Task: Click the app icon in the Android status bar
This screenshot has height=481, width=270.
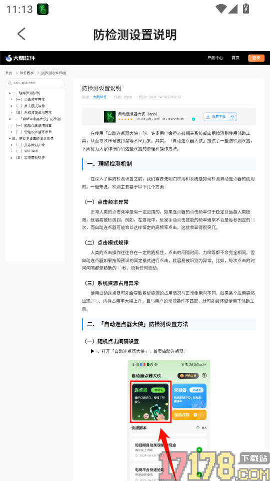Action: click(x=43, y=9)
